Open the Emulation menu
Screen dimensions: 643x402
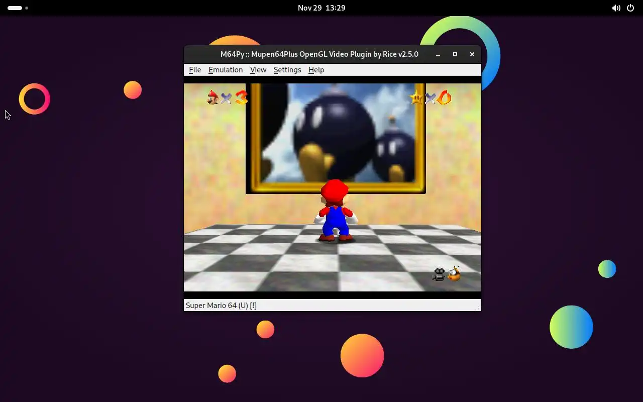coord(226,70)
